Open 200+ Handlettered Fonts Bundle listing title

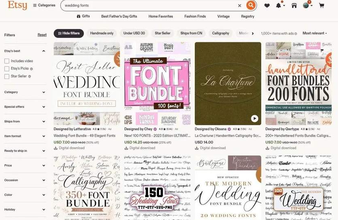click(x=299, y=136)
